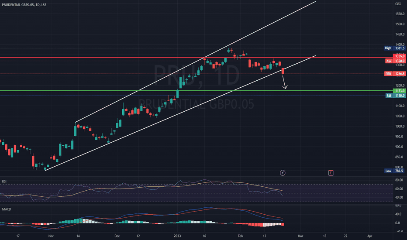
Task: Click the 40.0 MACD scale value
Action: [x=399, y=214]
